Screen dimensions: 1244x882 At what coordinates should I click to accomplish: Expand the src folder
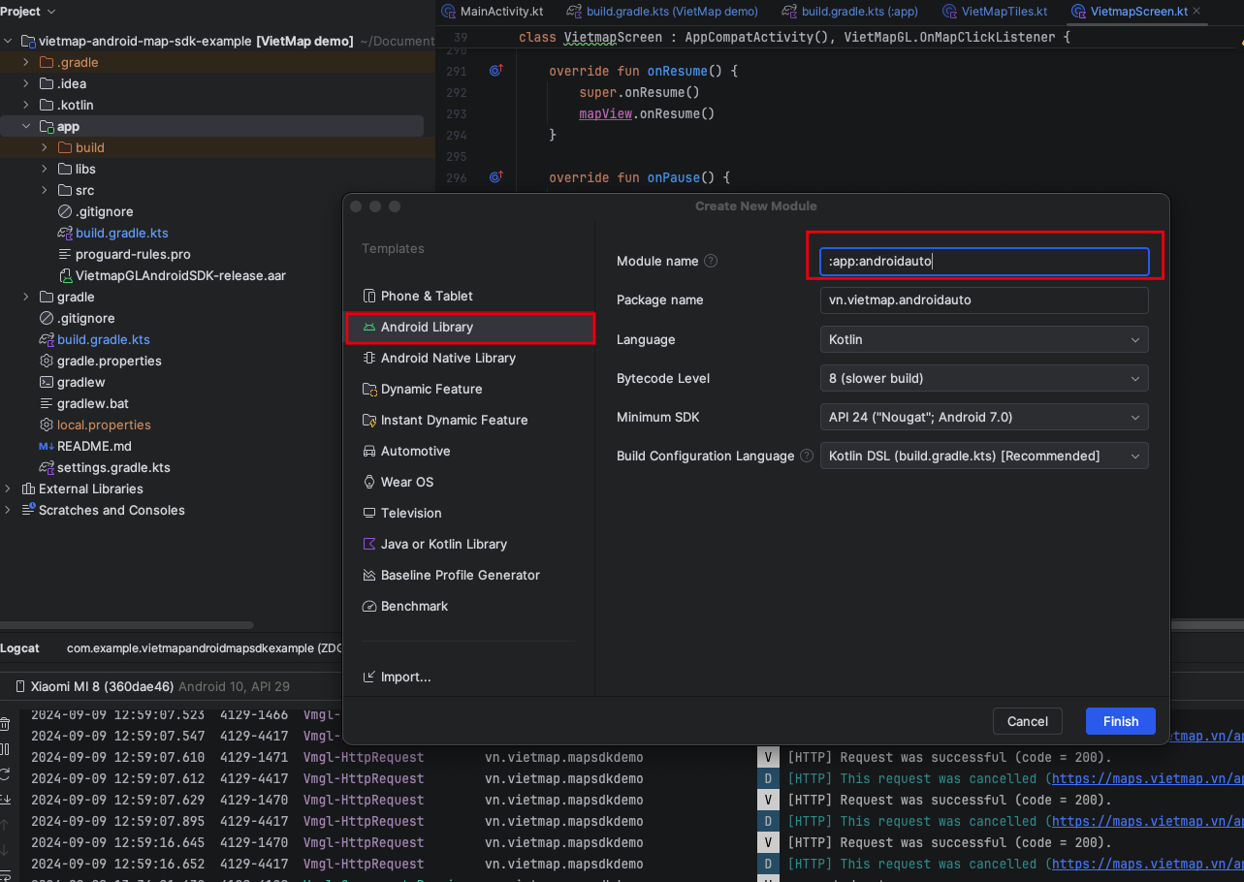coord(45,190)
